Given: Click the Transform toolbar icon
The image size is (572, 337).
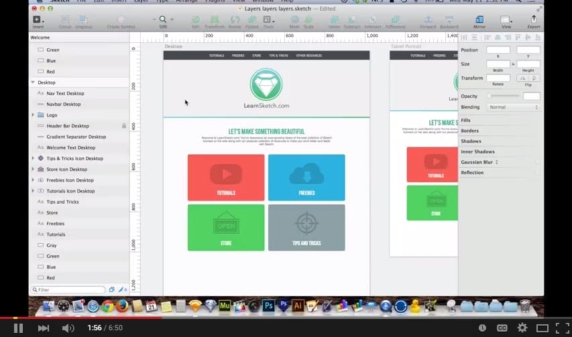Looking at the screenshot, I should (x=215, y=19).
